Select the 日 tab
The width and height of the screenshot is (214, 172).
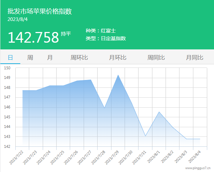coord(10,58)
